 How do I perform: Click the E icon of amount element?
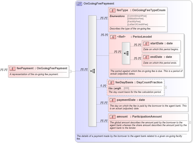point(113,117)
